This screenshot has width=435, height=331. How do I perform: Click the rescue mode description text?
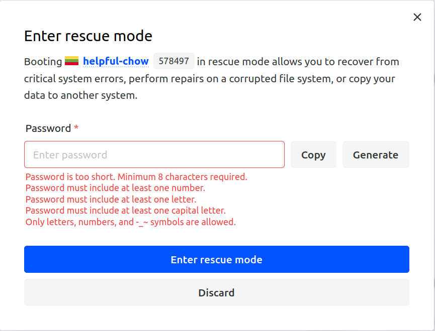tap(211, 78)
